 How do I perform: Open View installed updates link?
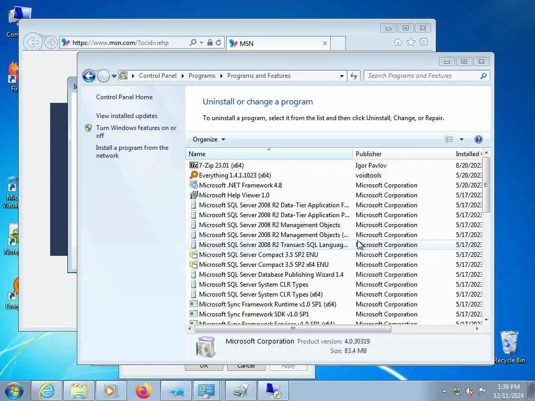126,115
